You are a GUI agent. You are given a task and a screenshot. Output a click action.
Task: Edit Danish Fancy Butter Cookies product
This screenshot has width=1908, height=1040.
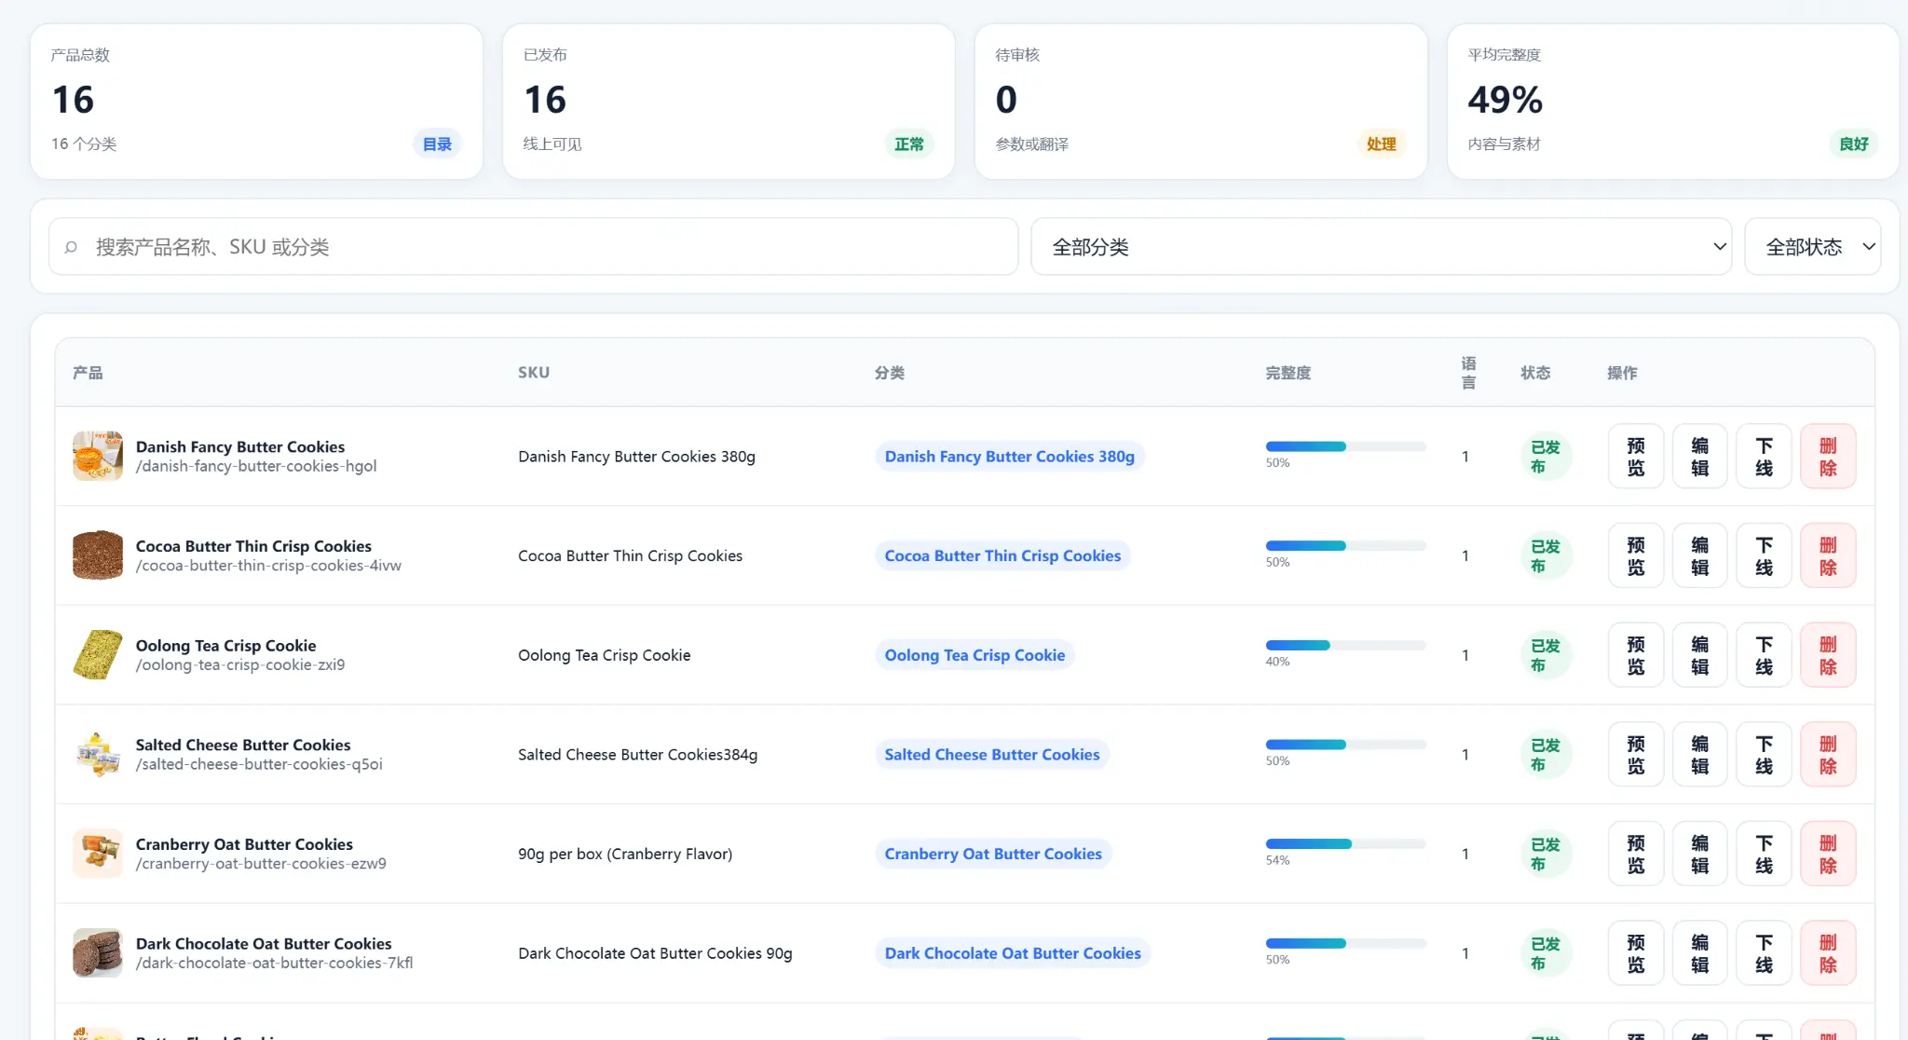(1700, 457)
